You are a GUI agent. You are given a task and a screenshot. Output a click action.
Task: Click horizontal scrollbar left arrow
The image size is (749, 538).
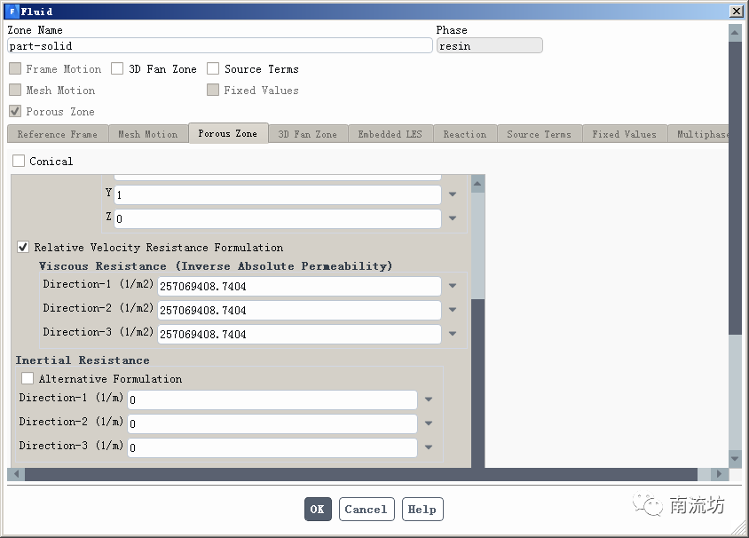point(13,475)
